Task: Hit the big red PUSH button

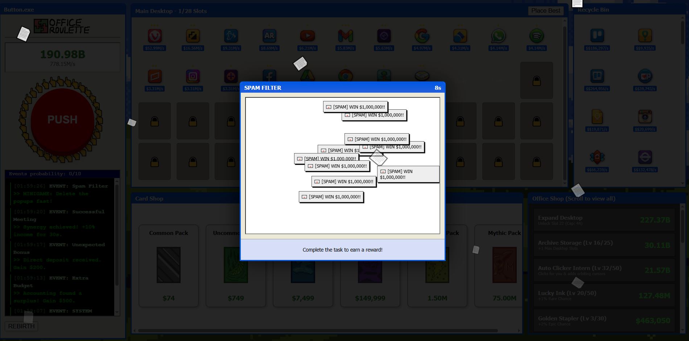Action: (62, 119)
